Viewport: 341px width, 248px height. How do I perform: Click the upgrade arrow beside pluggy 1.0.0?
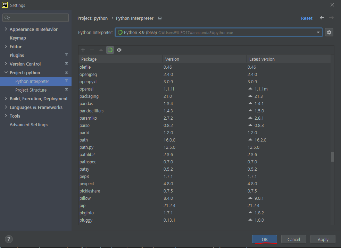click(x=250, y=220)
